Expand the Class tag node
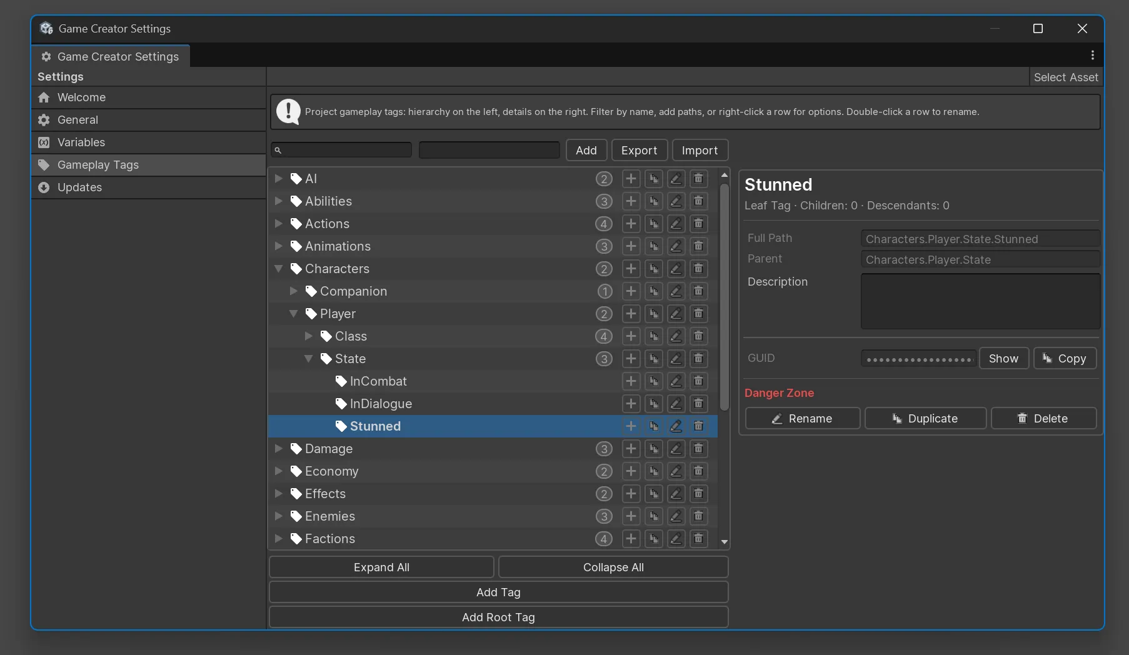The width and height of the screenshot is (1129, 655). tap(309, 336)
